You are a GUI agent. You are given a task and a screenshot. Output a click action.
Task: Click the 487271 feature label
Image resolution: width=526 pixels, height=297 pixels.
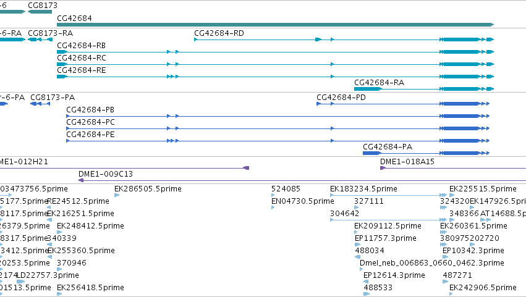[457, 275]
